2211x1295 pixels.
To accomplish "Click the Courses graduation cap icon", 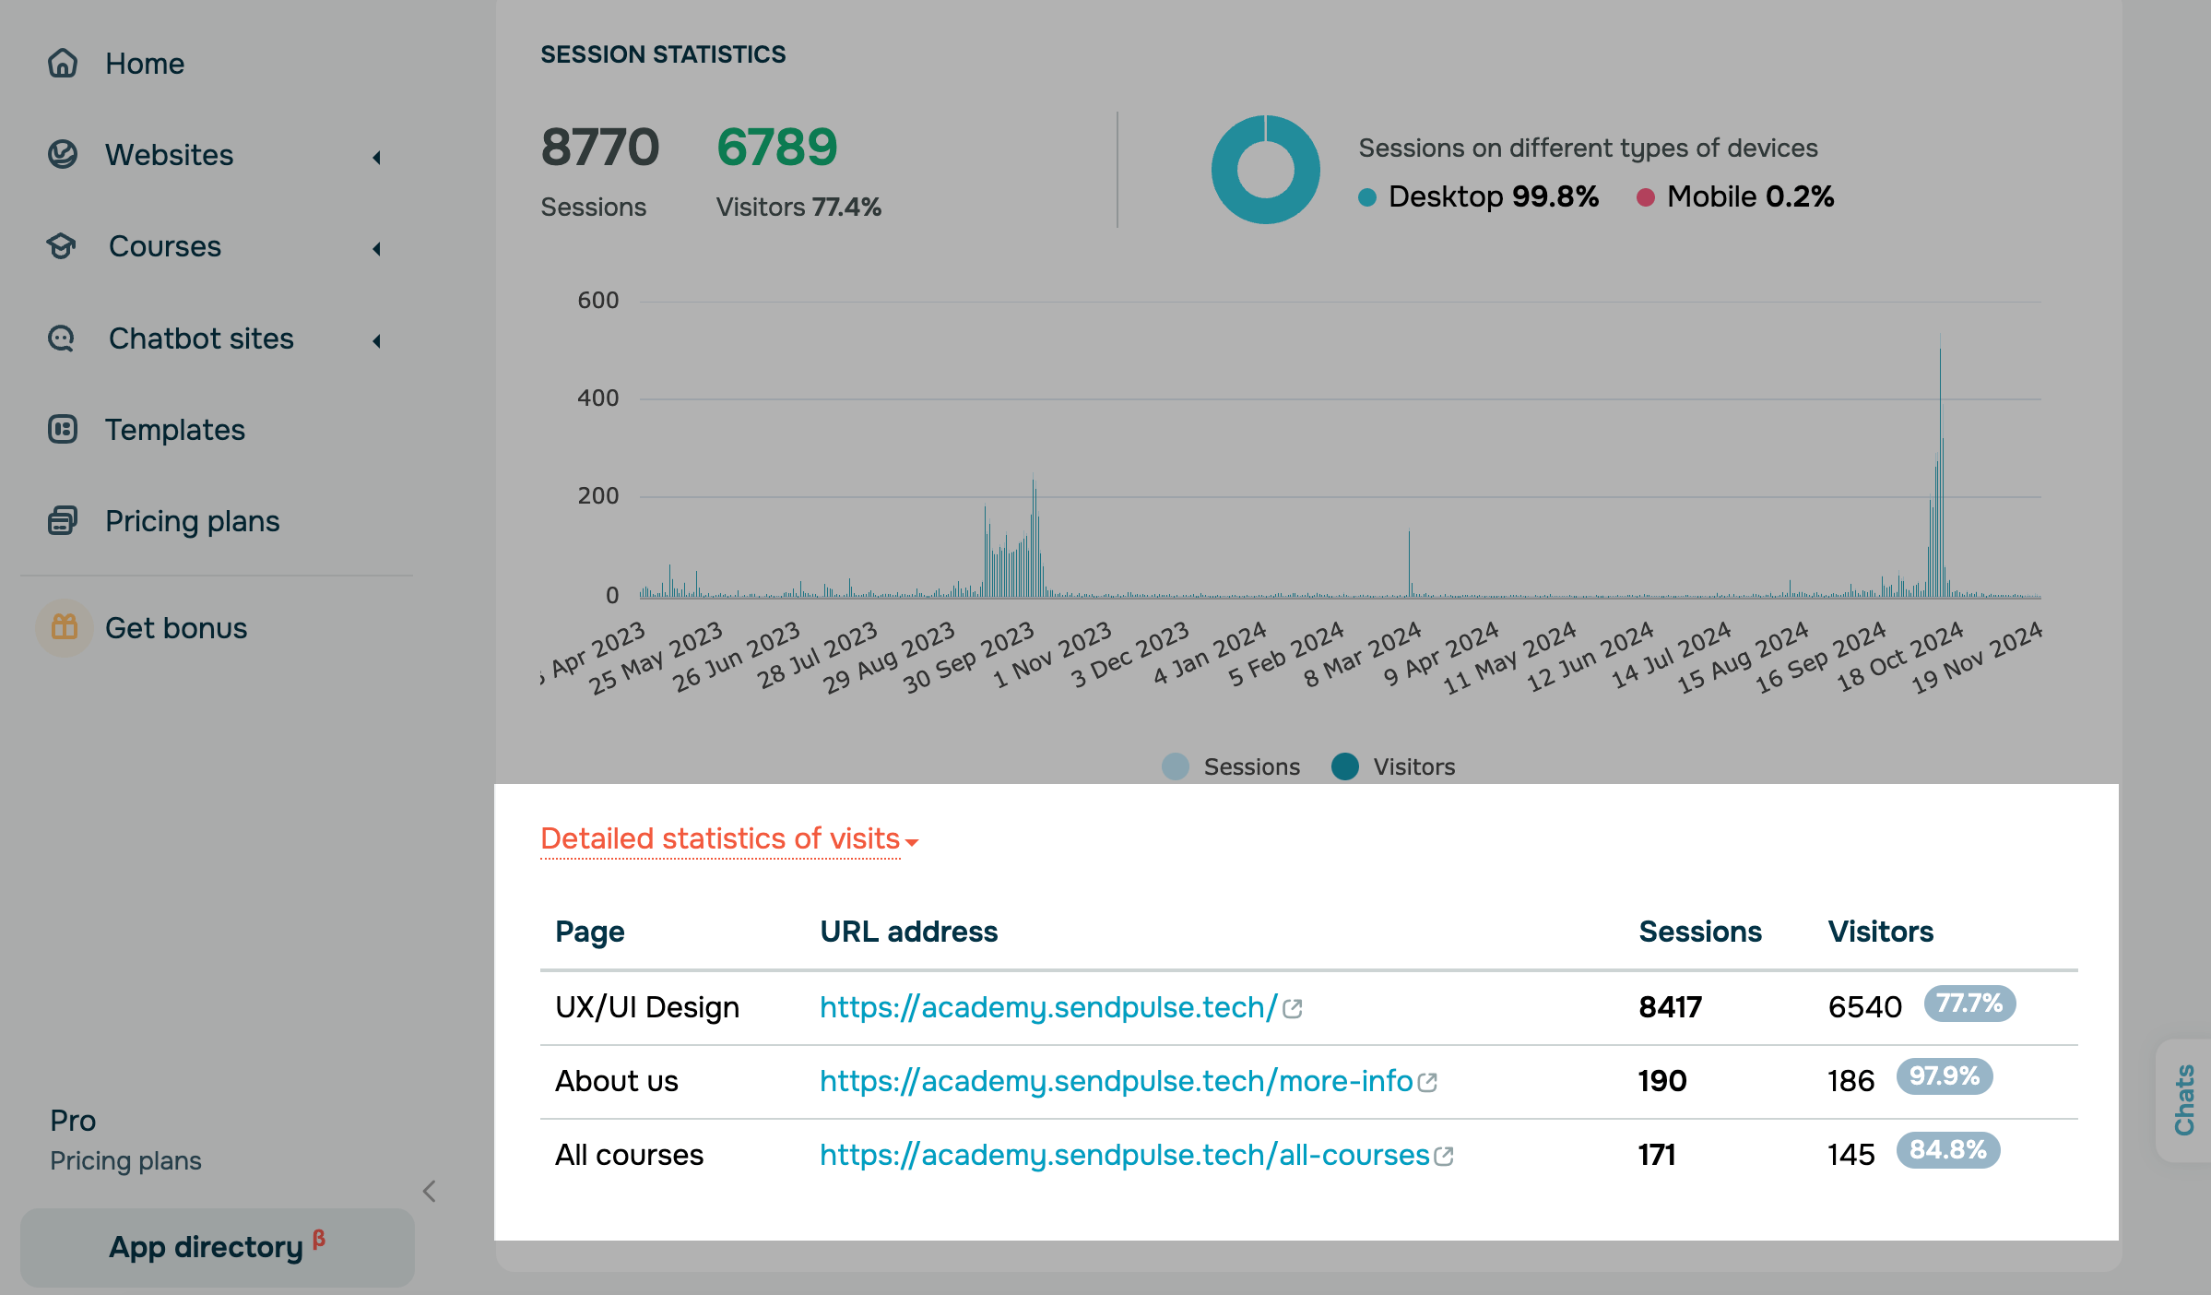I will pyautogui.click(x=63, y=246).
